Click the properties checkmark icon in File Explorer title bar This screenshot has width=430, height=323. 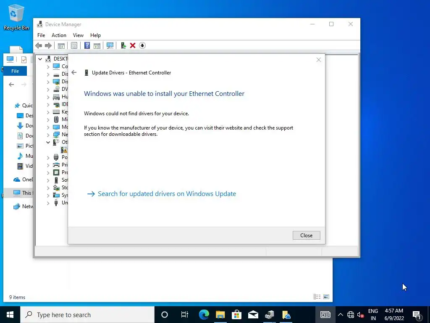[x=24, y=59]
